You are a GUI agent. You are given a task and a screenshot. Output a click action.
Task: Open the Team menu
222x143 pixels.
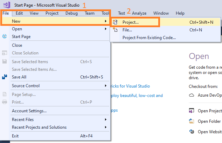[x=90, y=13]
